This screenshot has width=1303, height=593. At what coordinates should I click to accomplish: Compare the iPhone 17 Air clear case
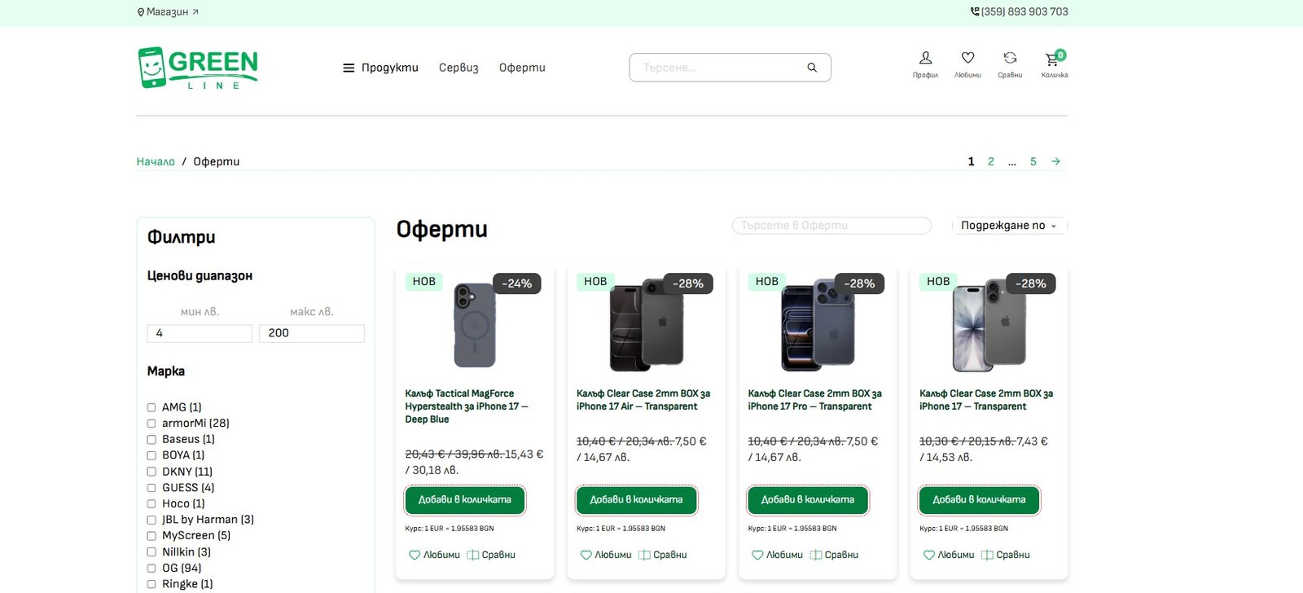click(x=662, y=555)
